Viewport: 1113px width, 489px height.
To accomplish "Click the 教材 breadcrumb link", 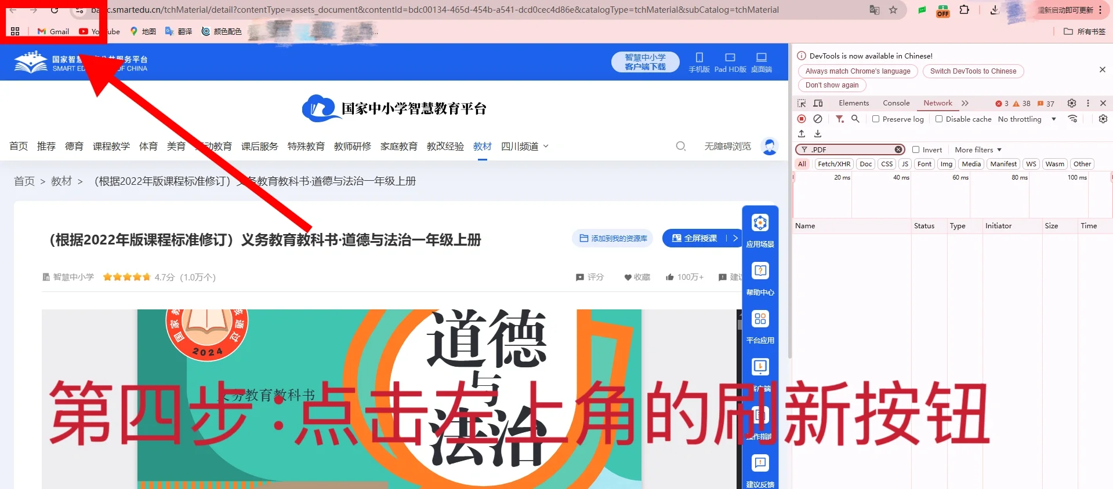I will point(61,181).
